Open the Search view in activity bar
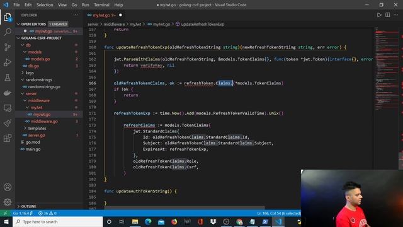The image size is (403, 227). [x=8, y=32]
